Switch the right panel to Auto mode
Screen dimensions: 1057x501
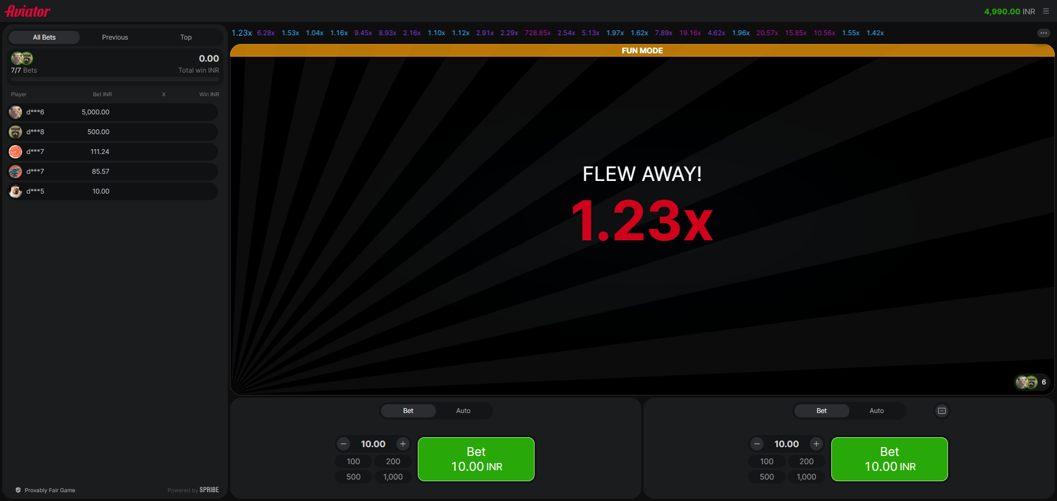(x=876, y=410)
